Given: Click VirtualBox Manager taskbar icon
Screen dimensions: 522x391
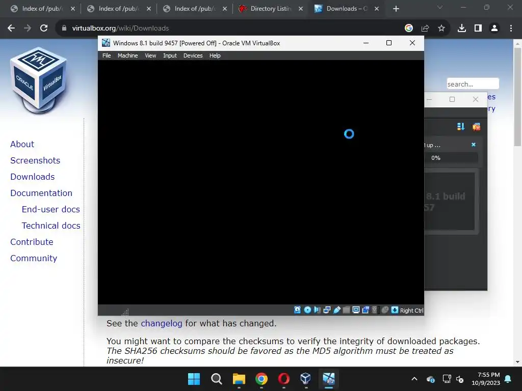Looking at the screenshot, I should 306,379.
